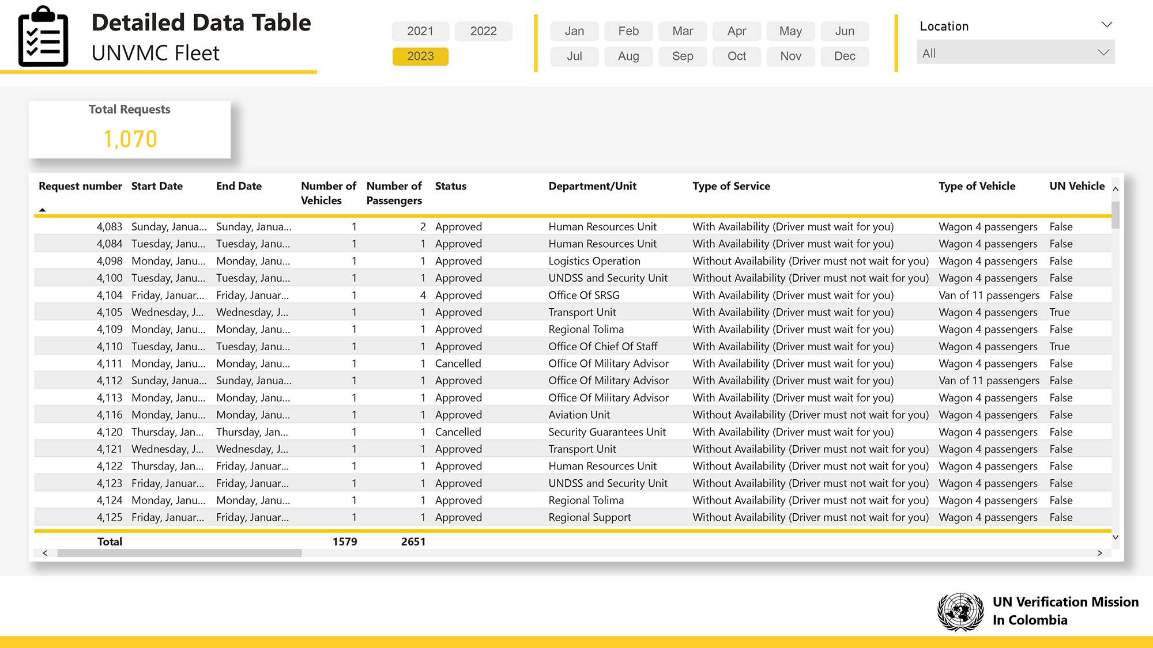Sort by Status column header
The width and height of the screenshot is (1153, 648).
[450, 186]
